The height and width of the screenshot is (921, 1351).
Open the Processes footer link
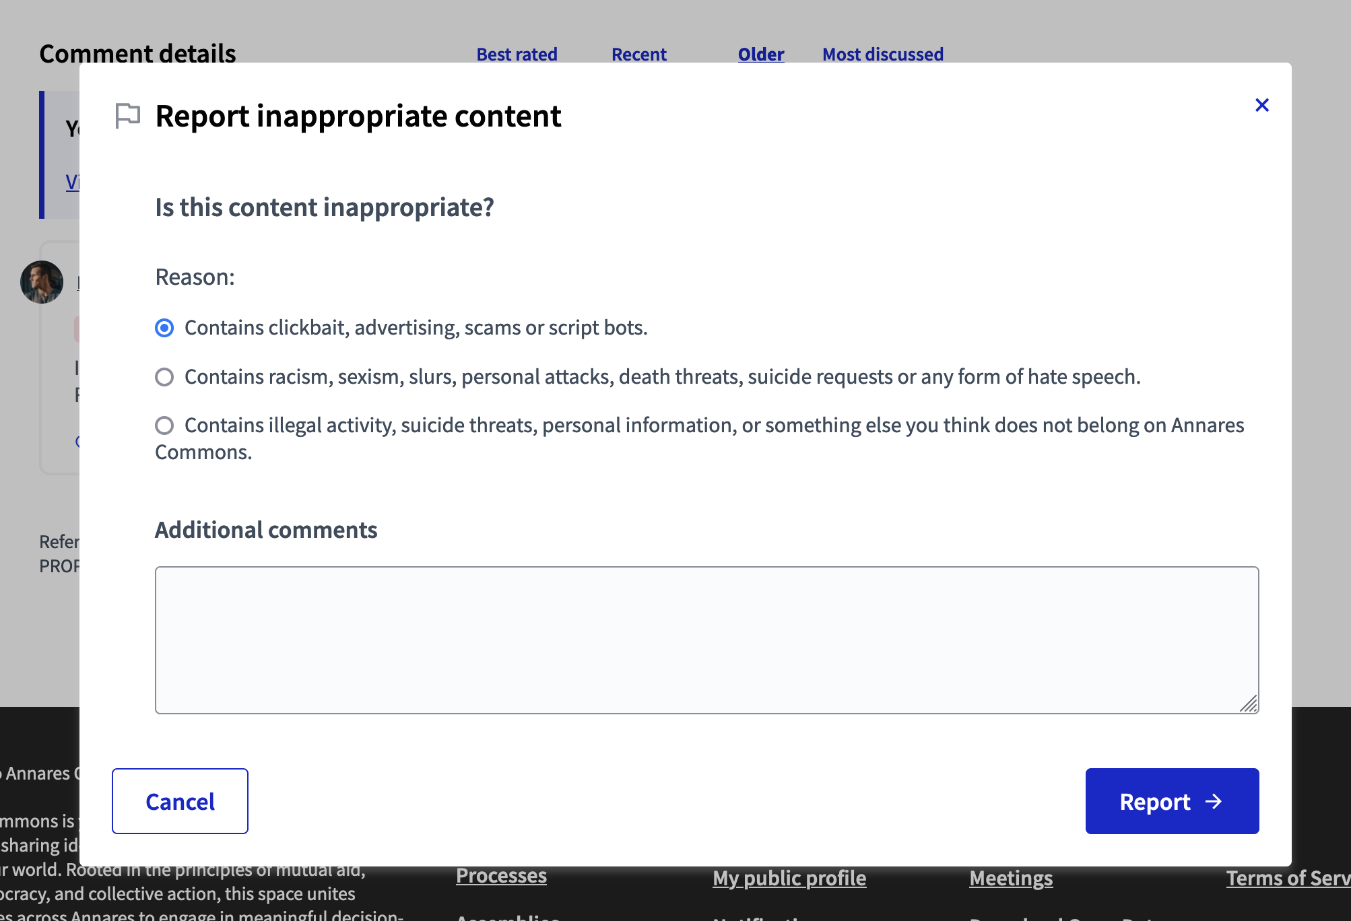pyautogui.click(x=501, y=875)
